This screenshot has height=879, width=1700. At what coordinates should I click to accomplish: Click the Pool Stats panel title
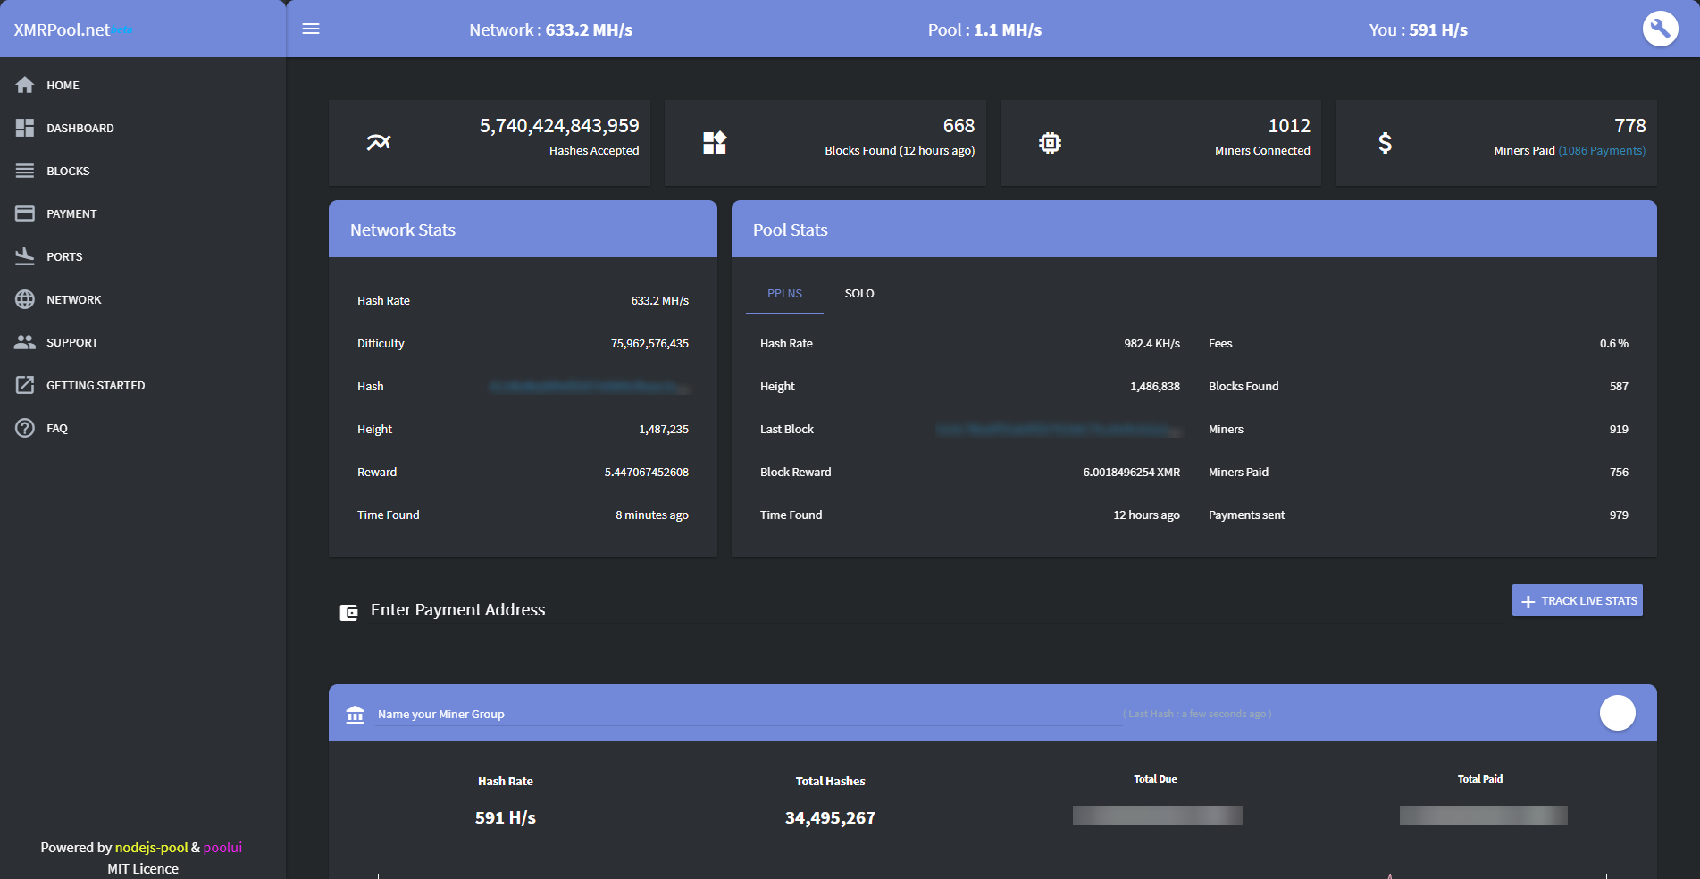point(790,230)
